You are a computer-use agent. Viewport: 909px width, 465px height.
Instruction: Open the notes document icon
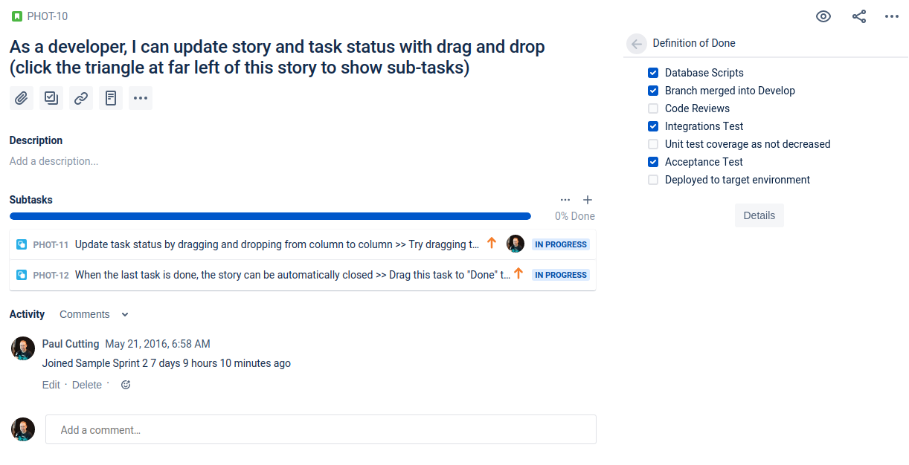110,97
